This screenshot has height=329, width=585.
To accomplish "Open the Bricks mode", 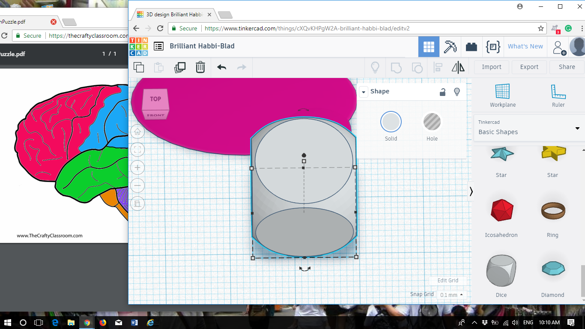I will [x=472, y=47].
